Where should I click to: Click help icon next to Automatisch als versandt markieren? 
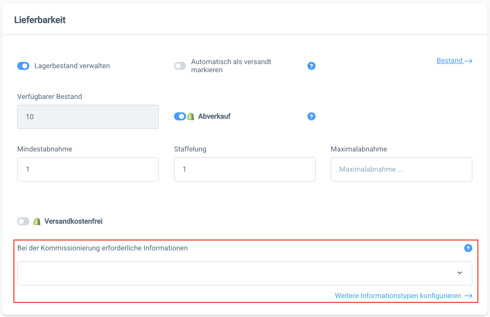pos(311,66)
